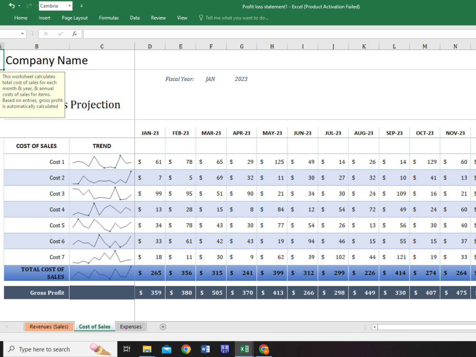This screenshot has height=357, width=476.
Task: Open the Expenses sheet tab
Action: coord(131,327)
